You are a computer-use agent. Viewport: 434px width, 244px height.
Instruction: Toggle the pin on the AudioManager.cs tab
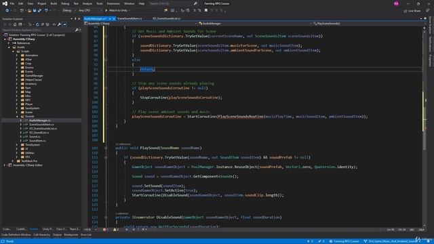pos(110,18)
